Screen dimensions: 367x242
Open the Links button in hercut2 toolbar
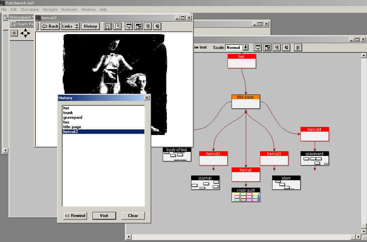point(71,26)
